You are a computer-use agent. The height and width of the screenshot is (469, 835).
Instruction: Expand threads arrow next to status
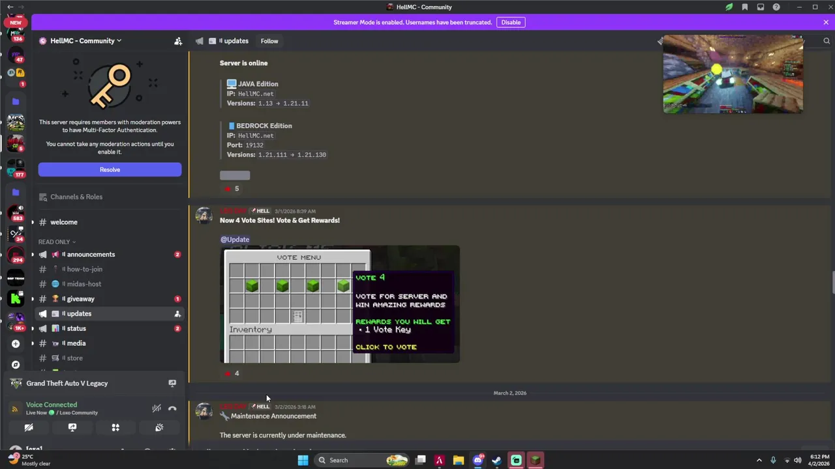pos(33,328)
